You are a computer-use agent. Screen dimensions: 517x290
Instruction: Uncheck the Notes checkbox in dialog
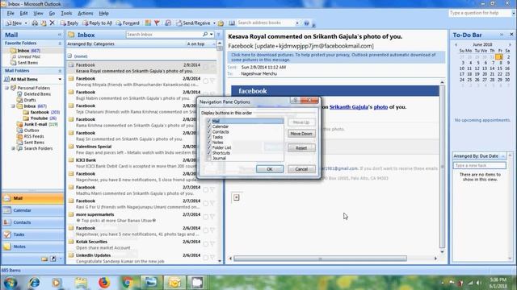[208, 143]
